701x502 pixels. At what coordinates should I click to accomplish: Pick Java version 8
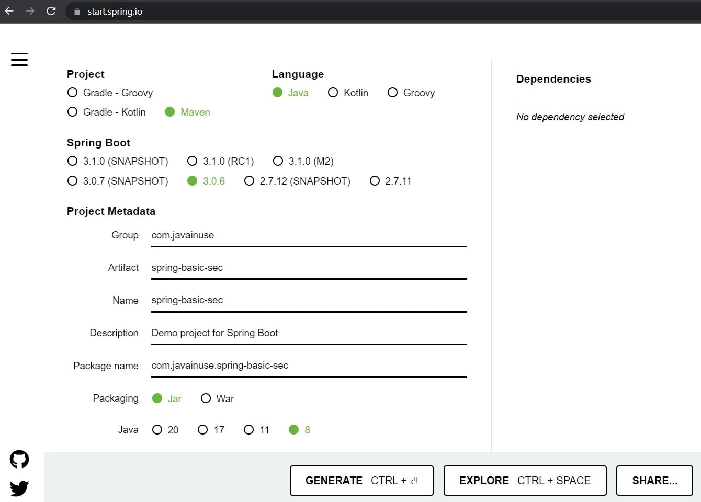point(299,430)
